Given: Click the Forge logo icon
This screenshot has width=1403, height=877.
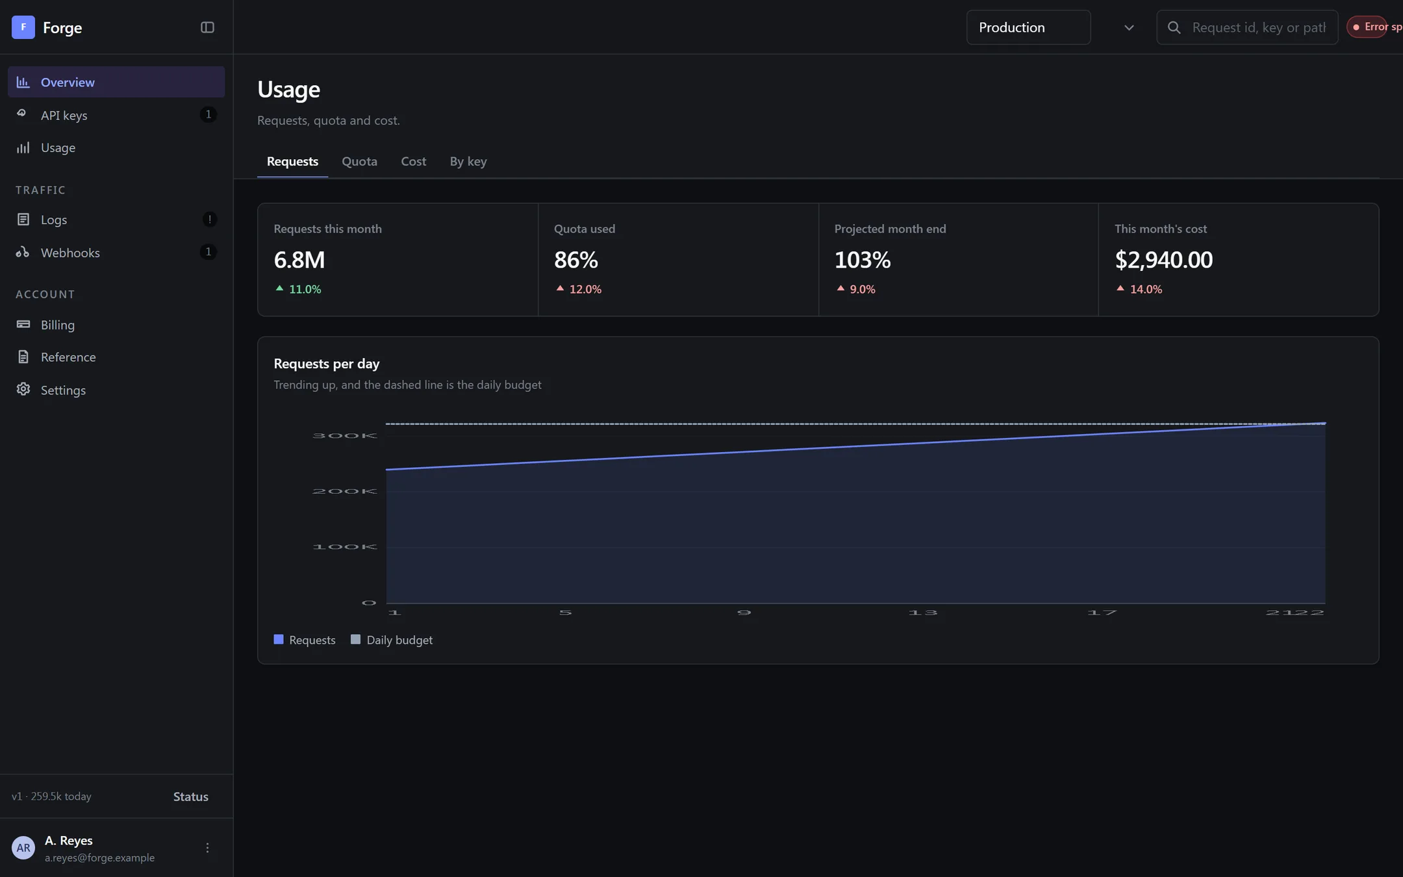Looking at the screenshot, I should [23, 27].
